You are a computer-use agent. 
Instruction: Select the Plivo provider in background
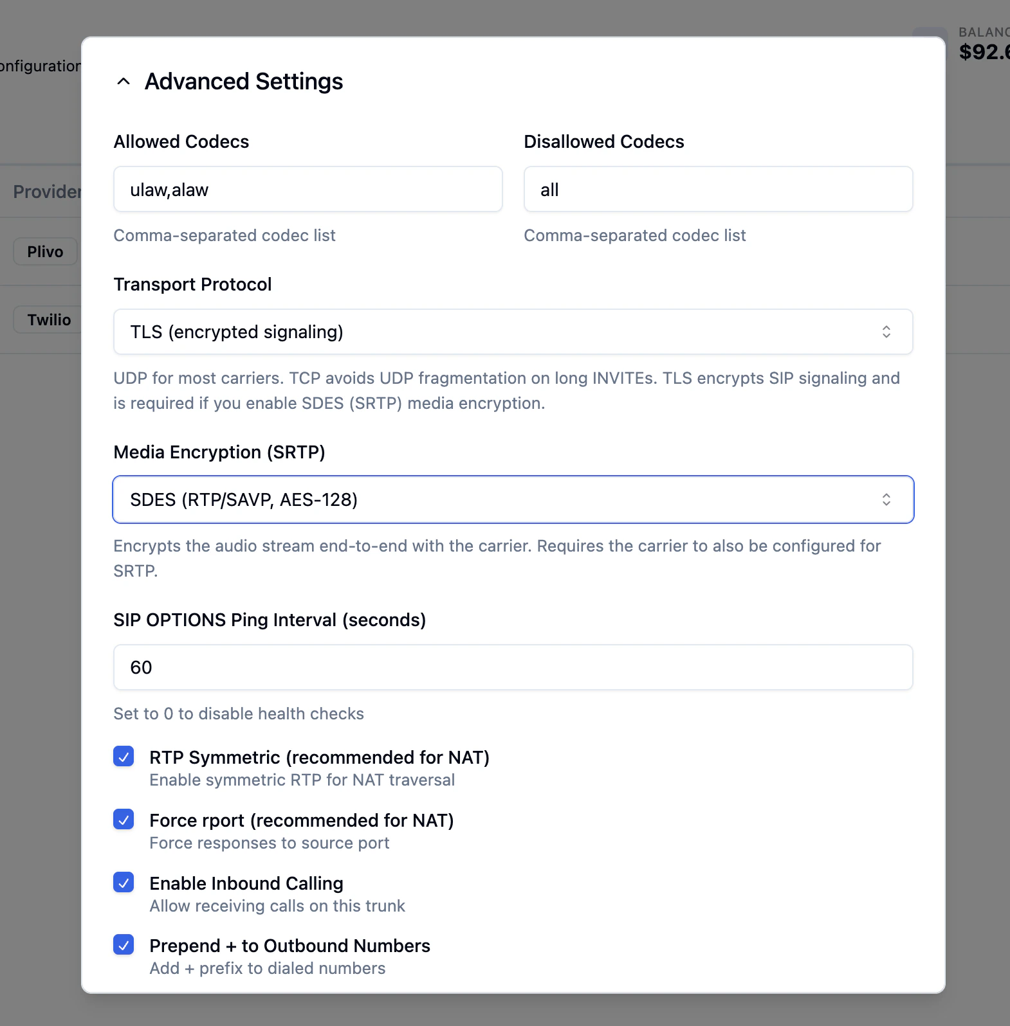[x=46, y=251]
